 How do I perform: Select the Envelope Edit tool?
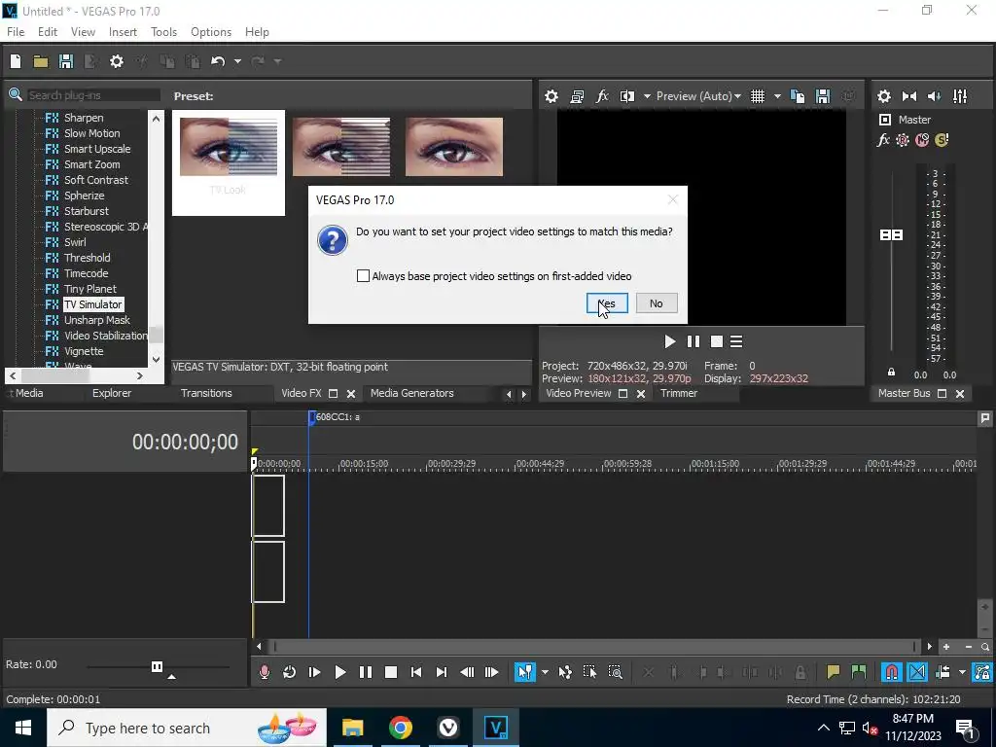[565, 672]
